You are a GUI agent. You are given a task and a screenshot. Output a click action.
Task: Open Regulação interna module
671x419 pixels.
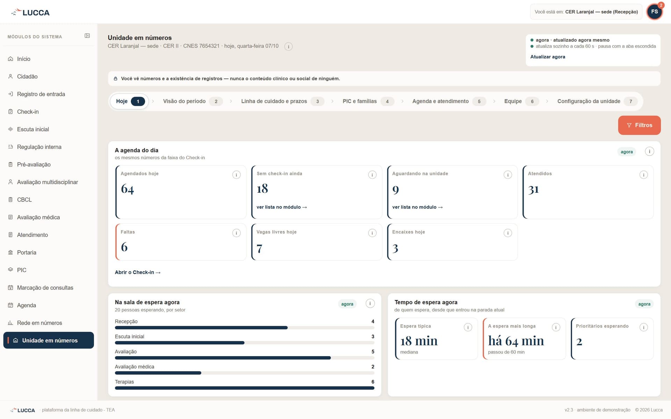[49, 147]
